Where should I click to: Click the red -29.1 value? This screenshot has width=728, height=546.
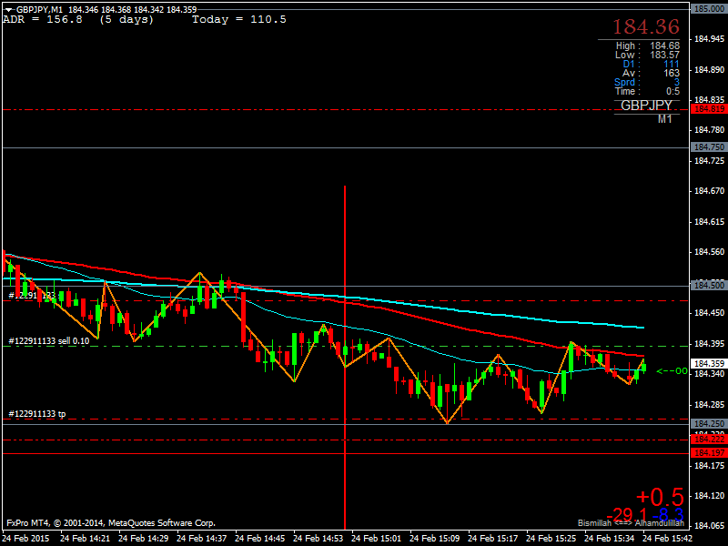click(x=626, y=515)
